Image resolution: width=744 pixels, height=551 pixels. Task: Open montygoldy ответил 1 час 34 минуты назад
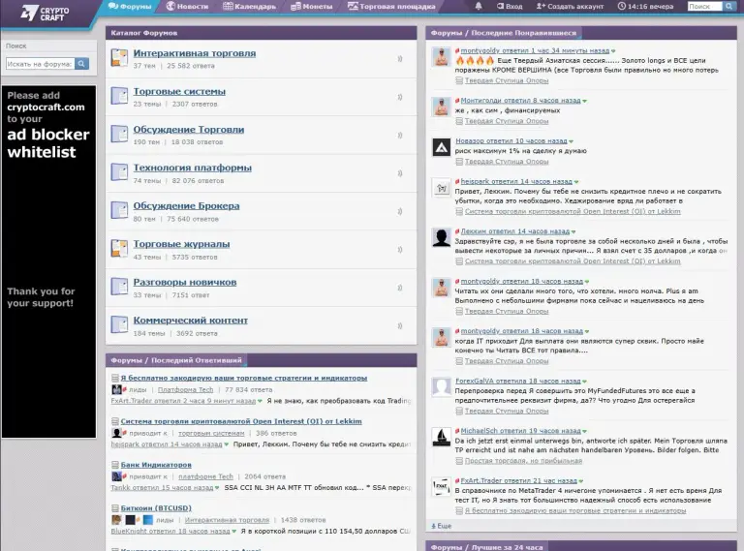(x=535, y=50)
